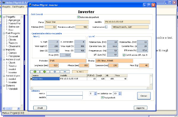Select 'Apri progetto' in the tree

tap(14, 20)
